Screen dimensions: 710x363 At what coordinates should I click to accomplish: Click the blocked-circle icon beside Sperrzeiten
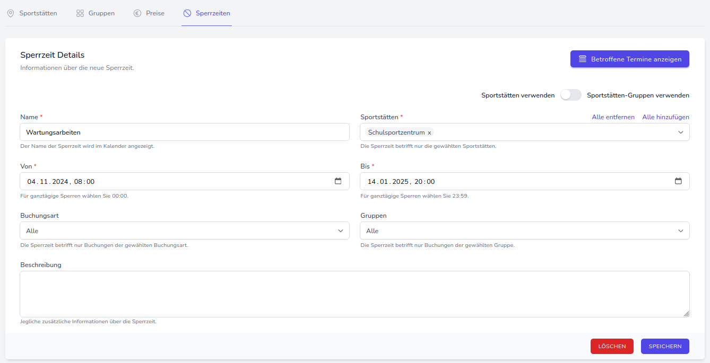(x=187, y=13)
